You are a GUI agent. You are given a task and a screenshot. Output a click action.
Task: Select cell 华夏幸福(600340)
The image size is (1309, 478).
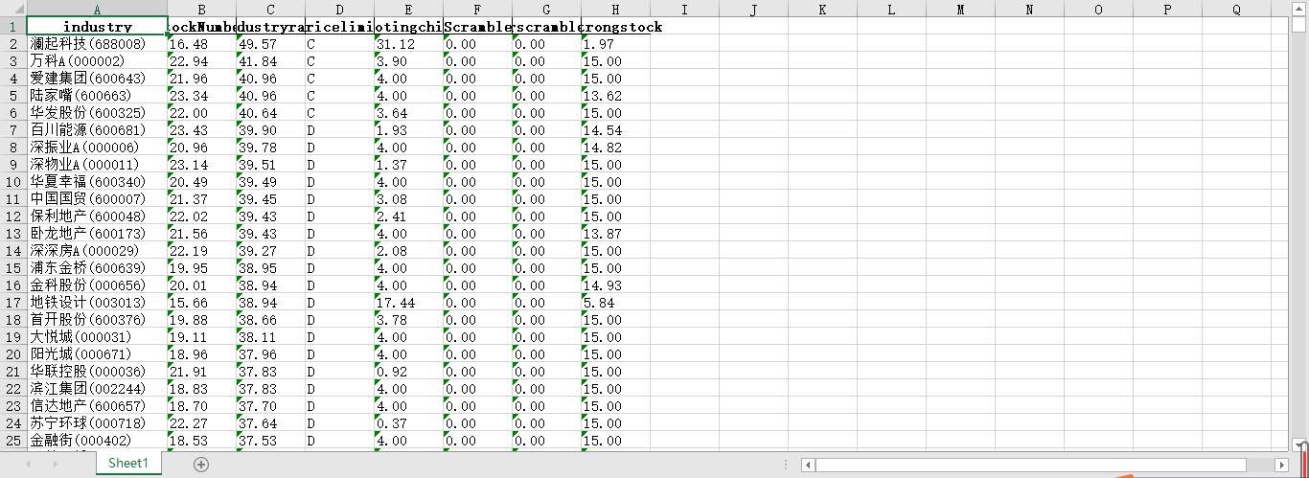click(97, 181)
